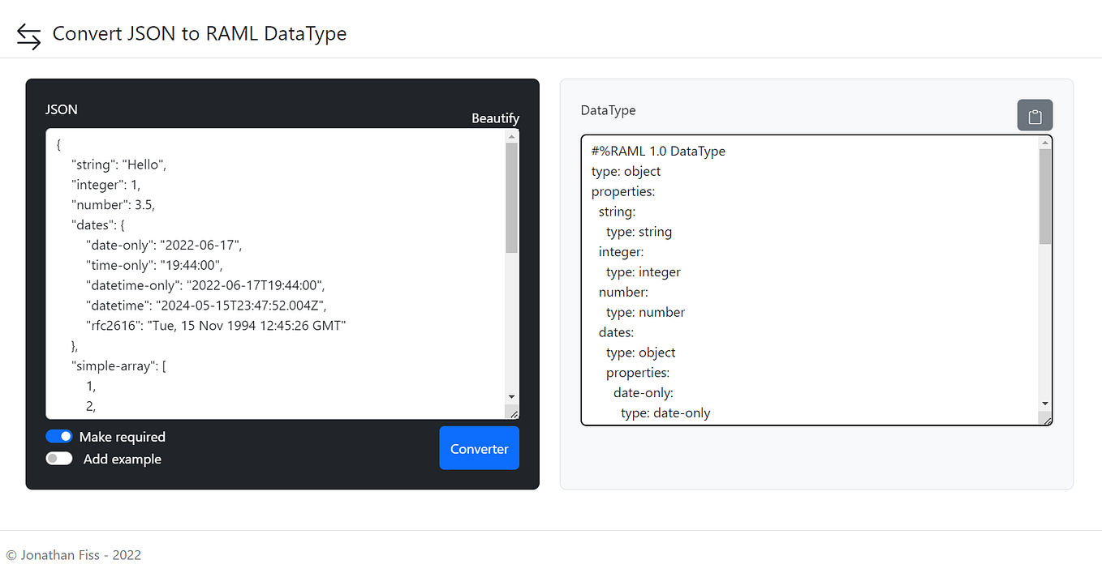Screen dimensions: 1102x577
Task: Enable the Add example toggle
Action: (58, 459)
